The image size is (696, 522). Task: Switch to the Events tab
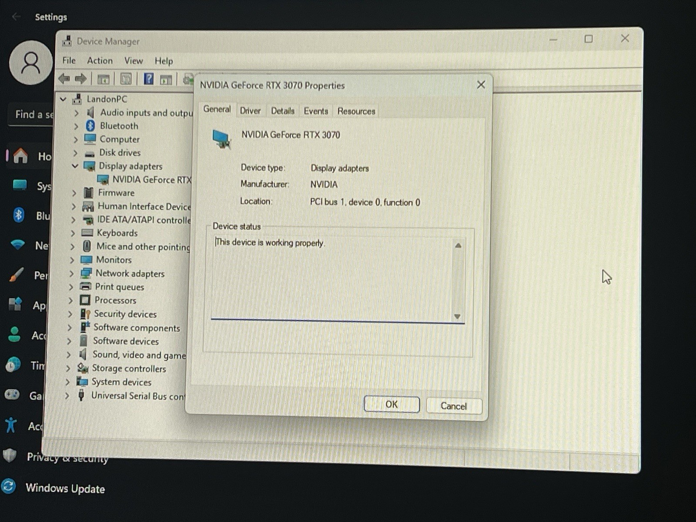[316, 111]
